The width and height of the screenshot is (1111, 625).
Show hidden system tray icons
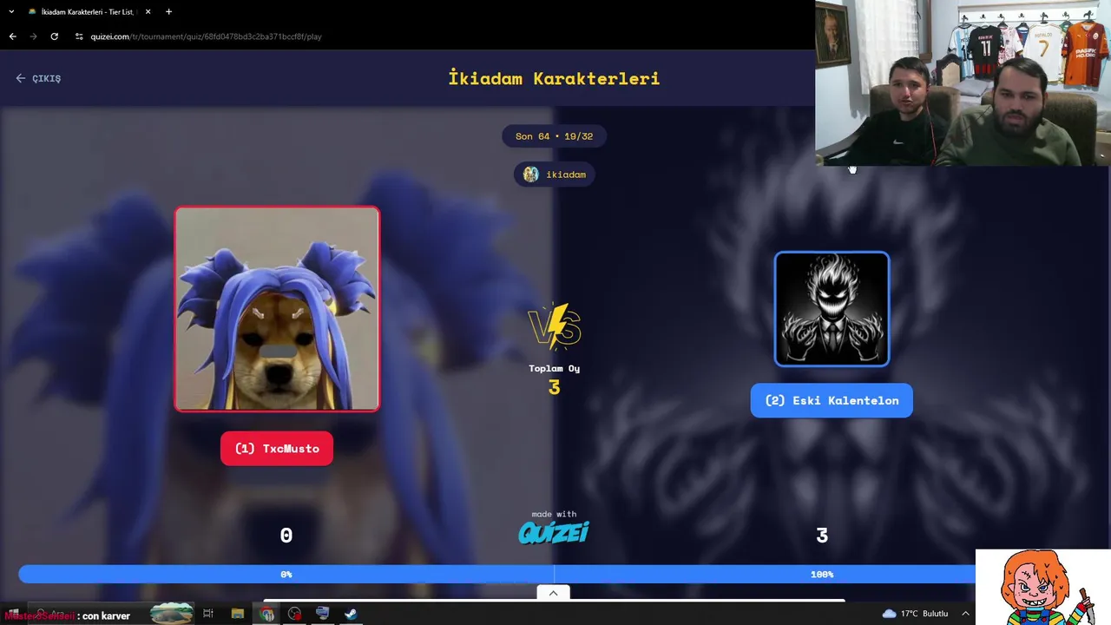coord(965,614)
